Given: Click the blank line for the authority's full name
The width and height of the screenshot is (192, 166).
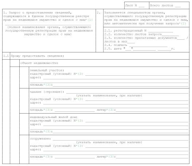Looking at the screenshot, I should click(48, 25).
